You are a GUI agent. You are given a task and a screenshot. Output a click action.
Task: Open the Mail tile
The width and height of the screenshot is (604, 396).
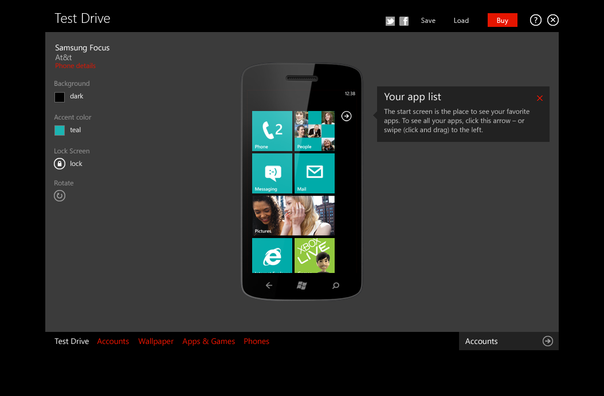pos(315,173)
